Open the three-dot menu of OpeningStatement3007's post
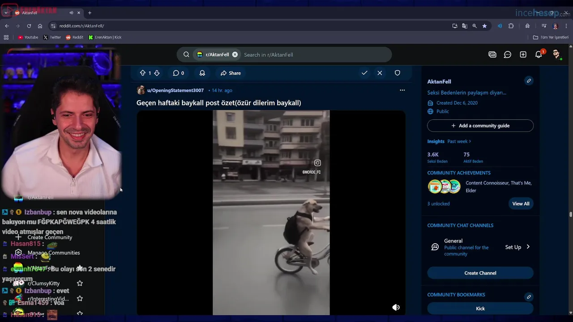Image resolution: width=573 pixels, height=322 pixels. click(402, 90)
